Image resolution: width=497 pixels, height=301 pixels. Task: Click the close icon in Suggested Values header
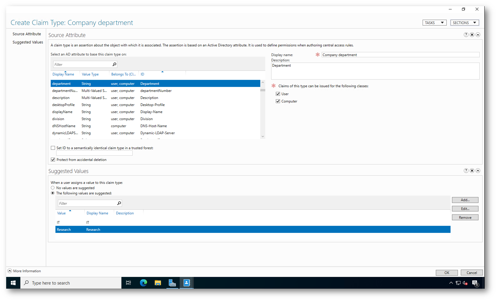472,171
